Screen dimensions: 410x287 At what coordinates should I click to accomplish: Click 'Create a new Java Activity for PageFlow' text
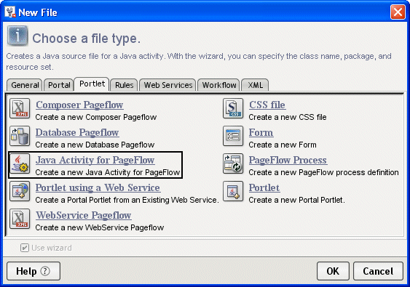pos(108,172)
